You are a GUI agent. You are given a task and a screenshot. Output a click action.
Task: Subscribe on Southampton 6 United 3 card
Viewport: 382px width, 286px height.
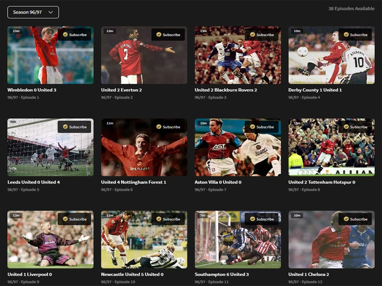[x=262, y=219]
